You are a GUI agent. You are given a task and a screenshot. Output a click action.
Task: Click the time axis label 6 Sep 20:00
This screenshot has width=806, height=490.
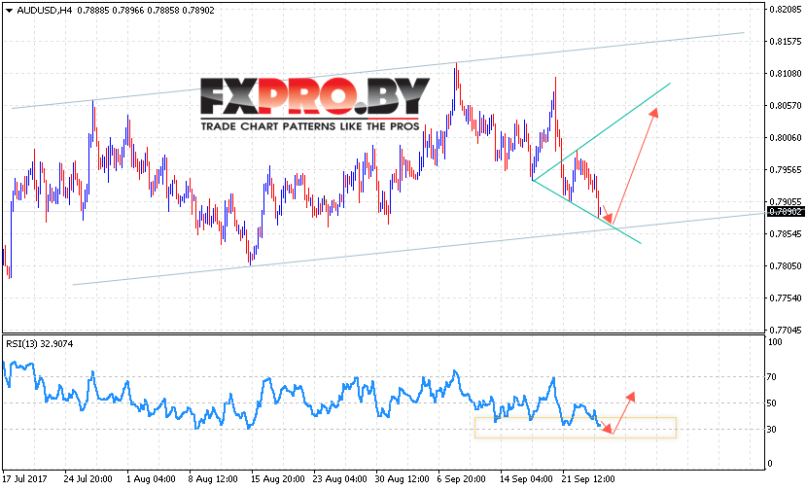click(461, 478)
